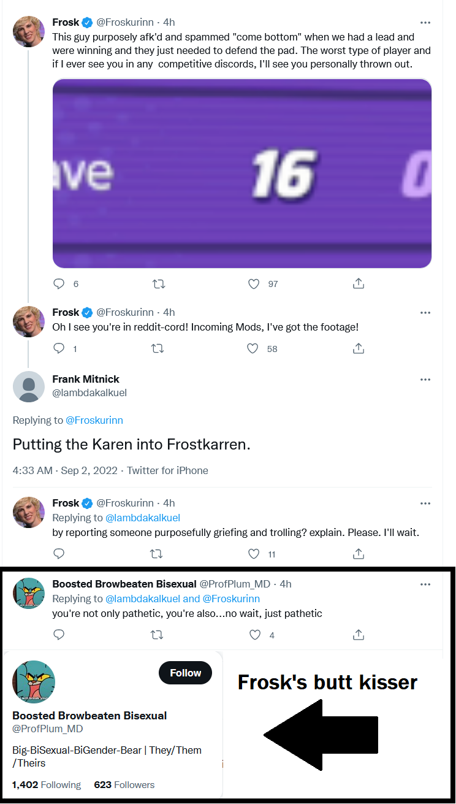Open the ProfPlum_MD profile card avatar
Image resolution: width=456 pixels, height=804 pixels.
(x=34, y=682)
